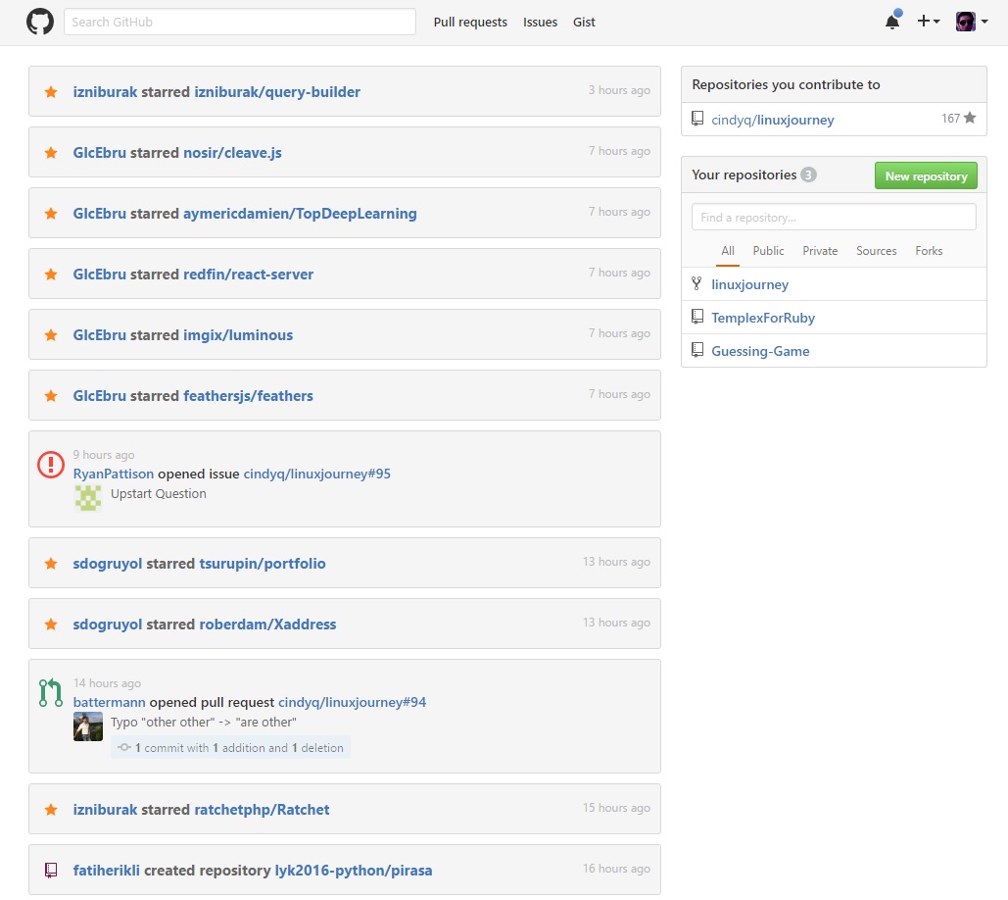Click the repo icon beside Guessing-Game
Screen dimensions: 1008x900
pos(696,350)
